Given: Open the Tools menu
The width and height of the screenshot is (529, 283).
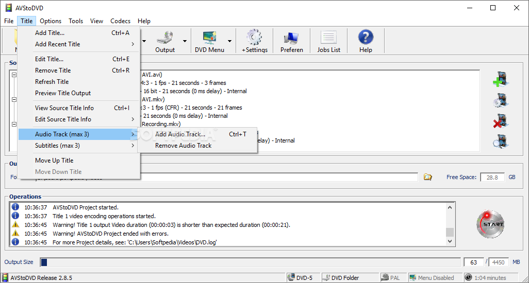Looking at the screenshot, I should pyautogui.click(x=76, y=21).
